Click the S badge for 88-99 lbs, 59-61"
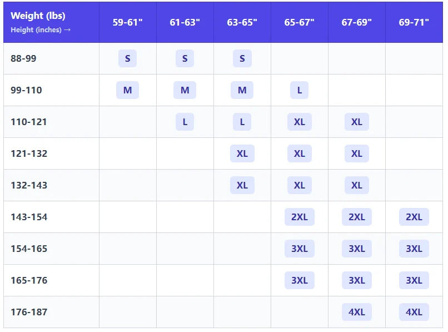The height and width of the screenshot is (332, 448). pyautogui.click(x=127, y=58)
